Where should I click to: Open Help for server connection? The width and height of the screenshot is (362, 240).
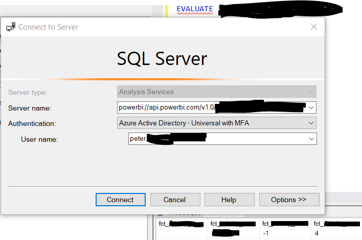pyautogui.click(x=230, y=200)
